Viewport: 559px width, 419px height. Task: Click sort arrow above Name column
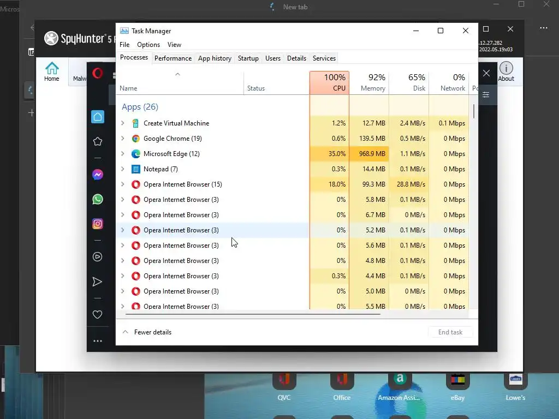click(x=177, y=74)
